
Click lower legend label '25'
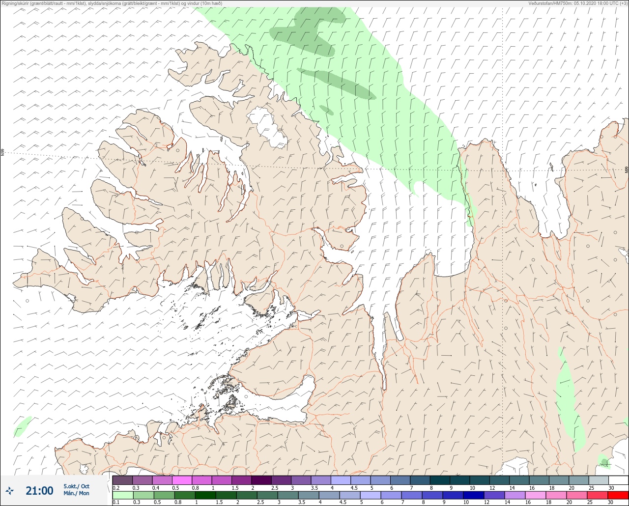[x=590, y=503]
